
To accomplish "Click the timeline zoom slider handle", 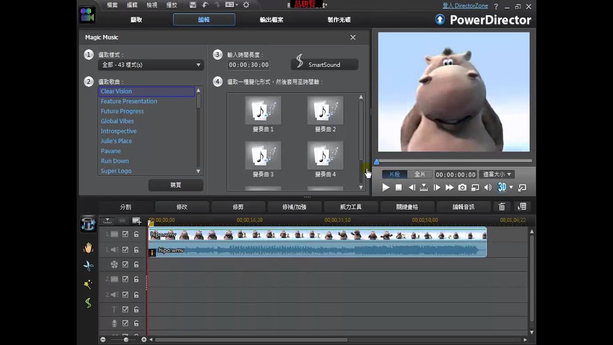I will point(126,339).
